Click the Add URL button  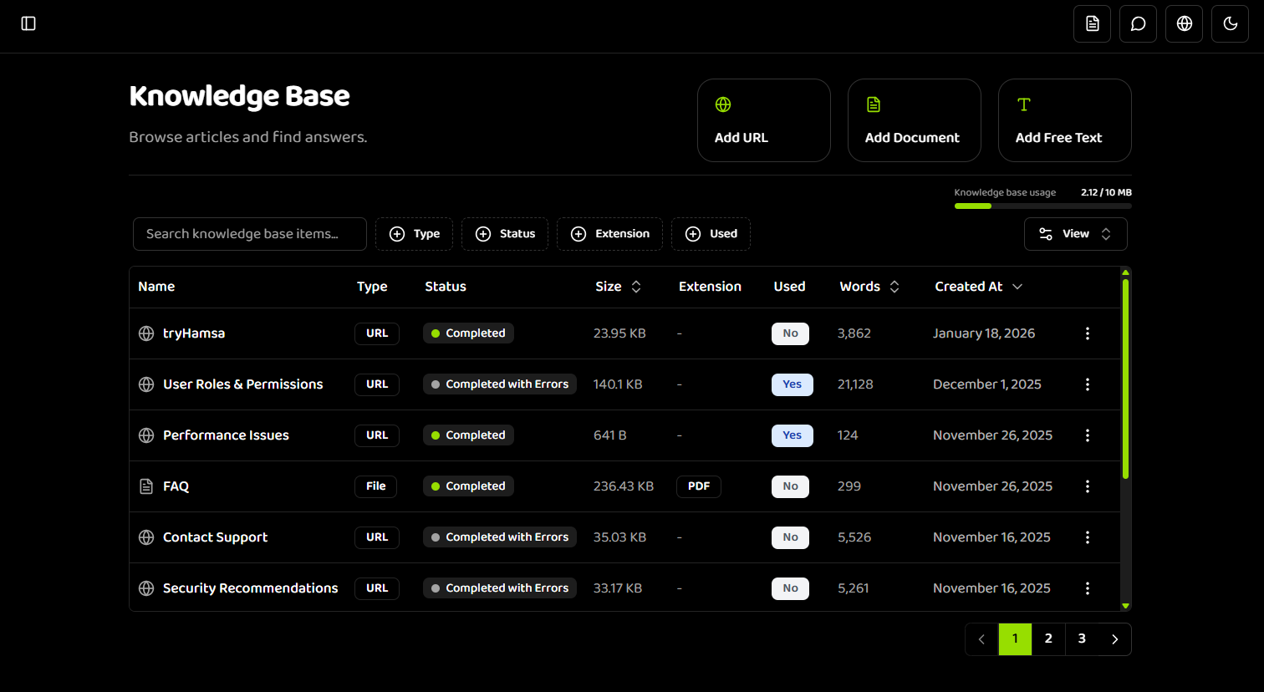(x=763, y=120)
